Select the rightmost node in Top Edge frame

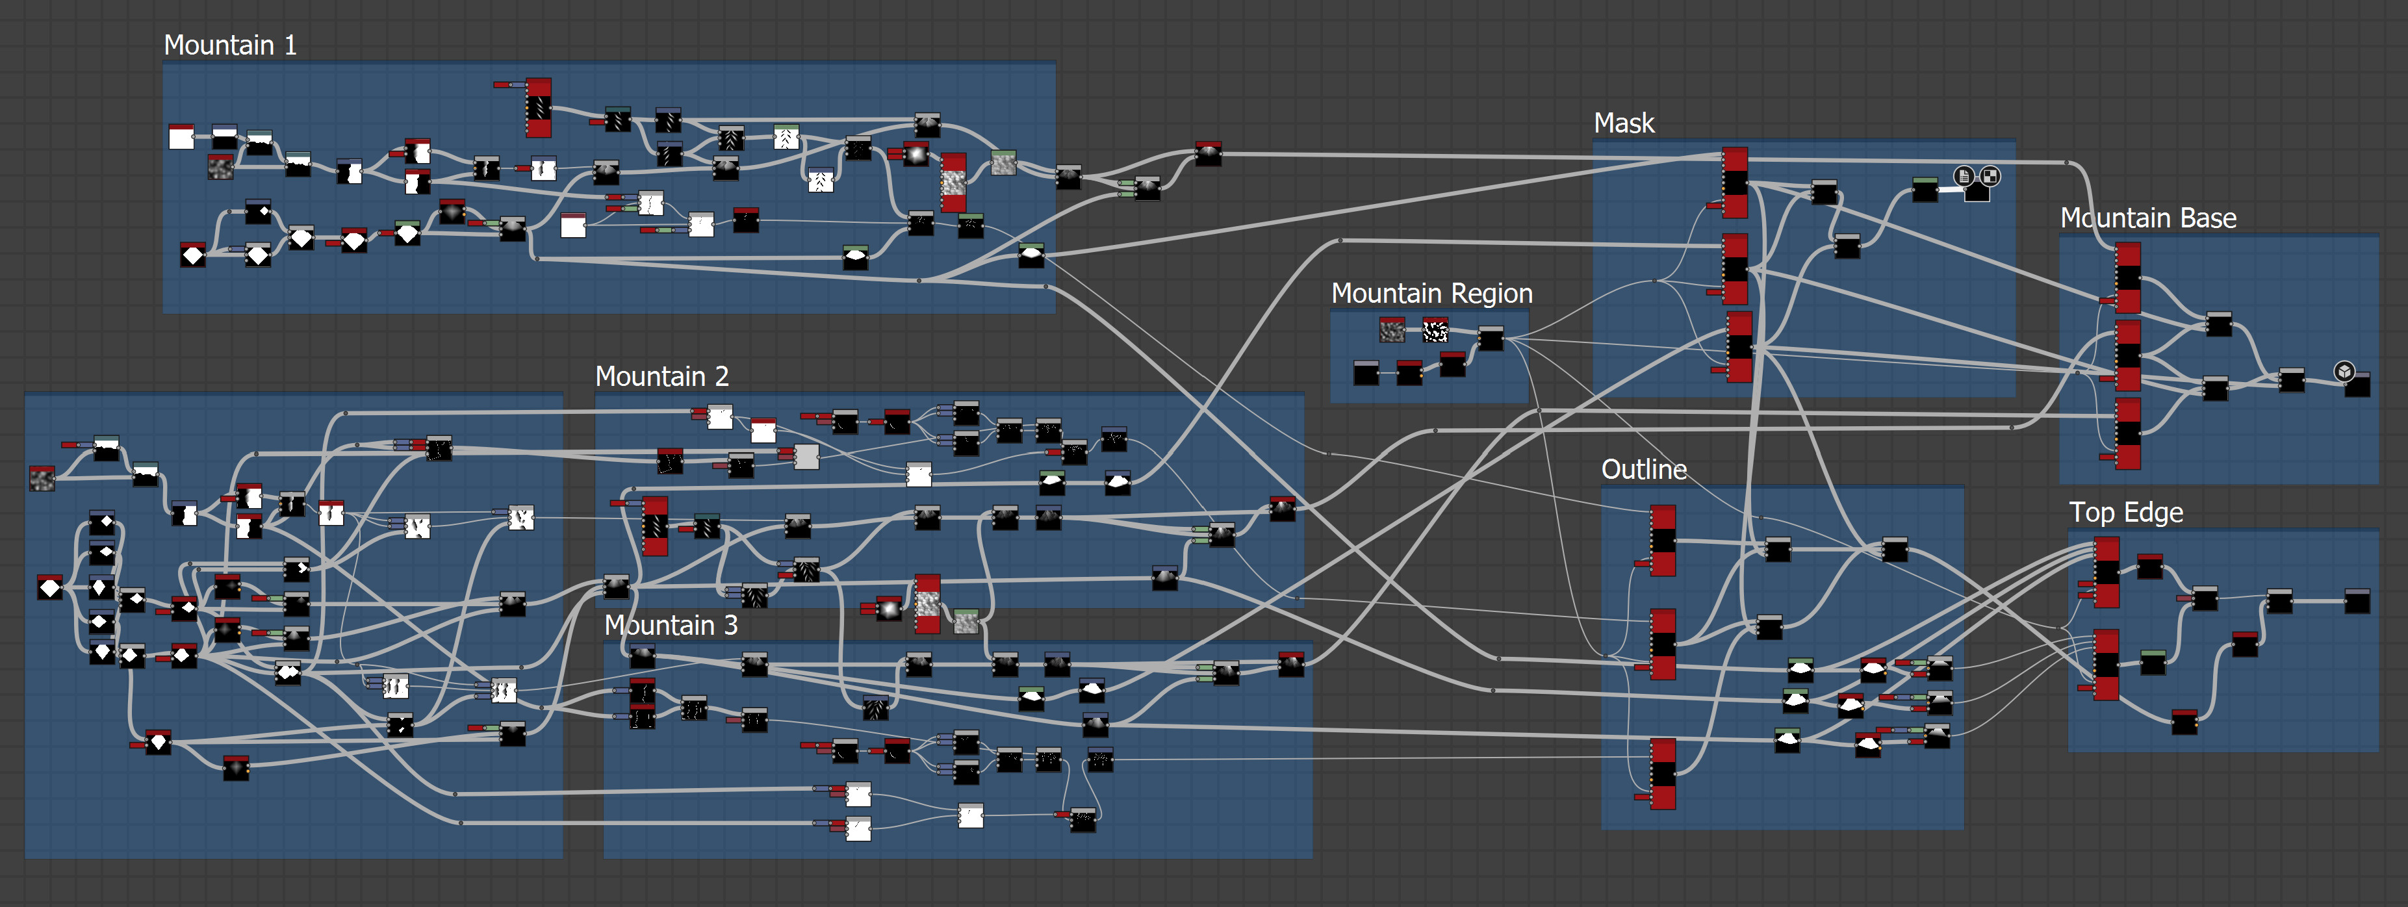[2357, 600]
